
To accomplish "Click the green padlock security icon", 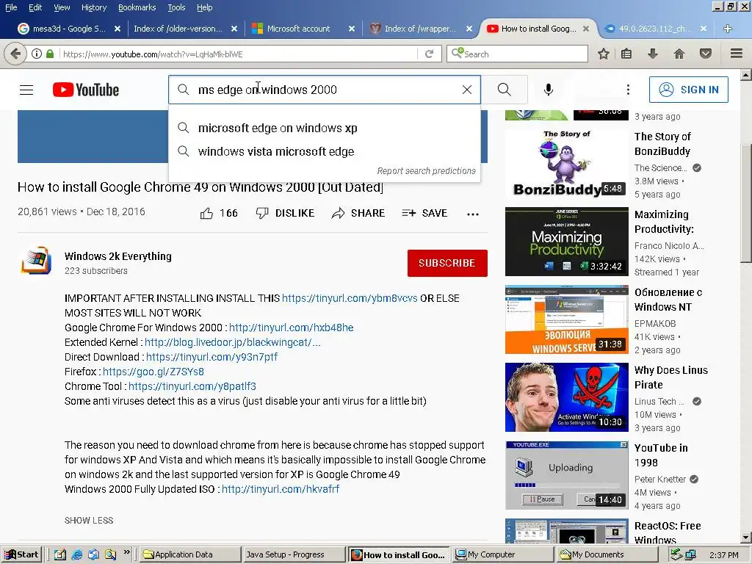I will click(50, 54).
